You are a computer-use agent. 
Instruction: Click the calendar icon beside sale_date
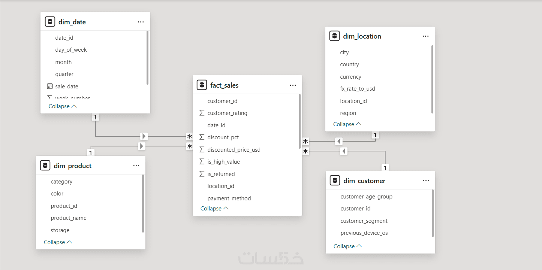coord(50,86)
